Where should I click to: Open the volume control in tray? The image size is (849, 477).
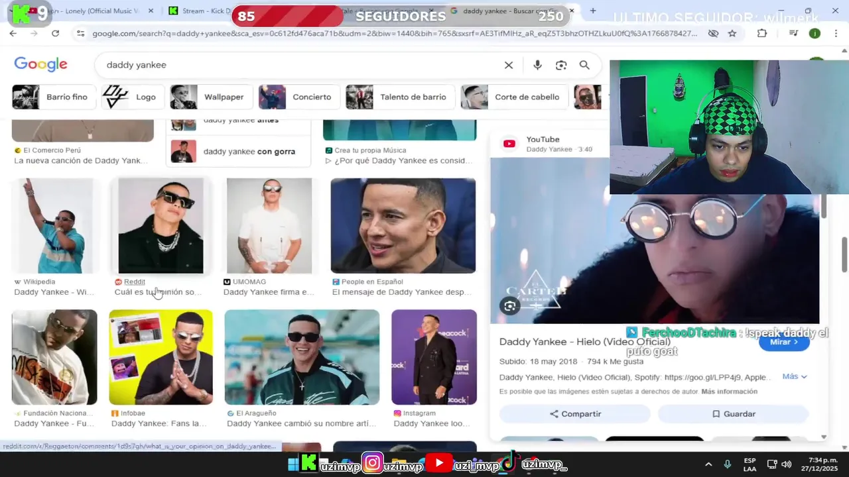click(x=787, y=464)
